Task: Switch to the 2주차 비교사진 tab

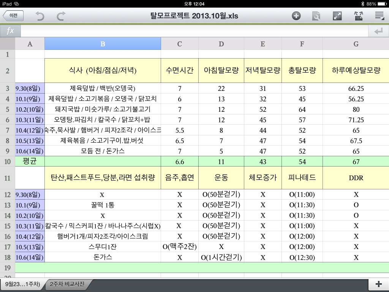Action: pyautogui.click(x=67, y=284)
